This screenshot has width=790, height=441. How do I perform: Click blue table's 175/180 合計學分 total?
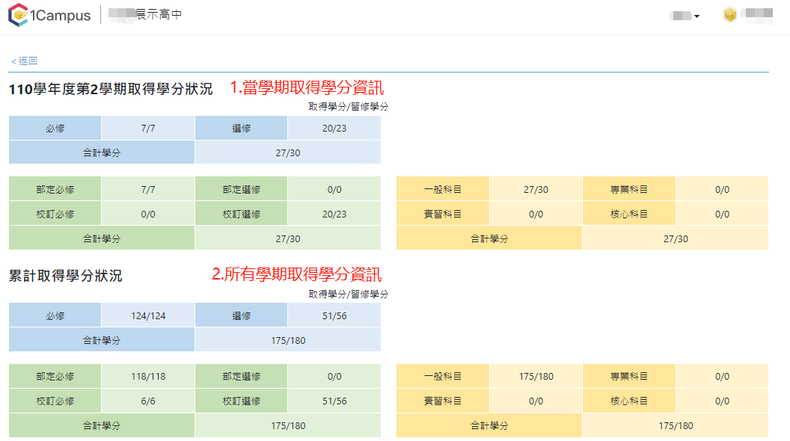288,341
